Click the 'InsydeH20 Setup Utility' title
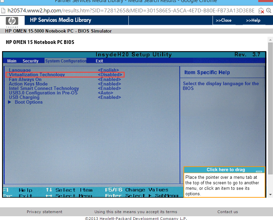This screenshot has width=273, height=220. [x=134, y=55]
